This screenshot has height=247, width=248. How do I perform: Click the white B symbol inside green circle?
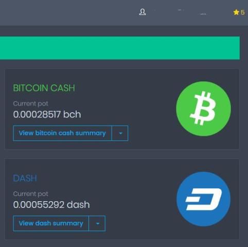[203, 108]
